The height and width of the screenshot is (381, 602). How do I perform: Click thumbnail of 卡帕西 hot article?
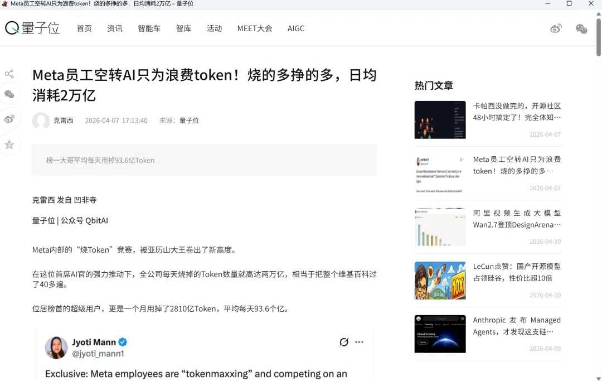[x=440, y=120]
